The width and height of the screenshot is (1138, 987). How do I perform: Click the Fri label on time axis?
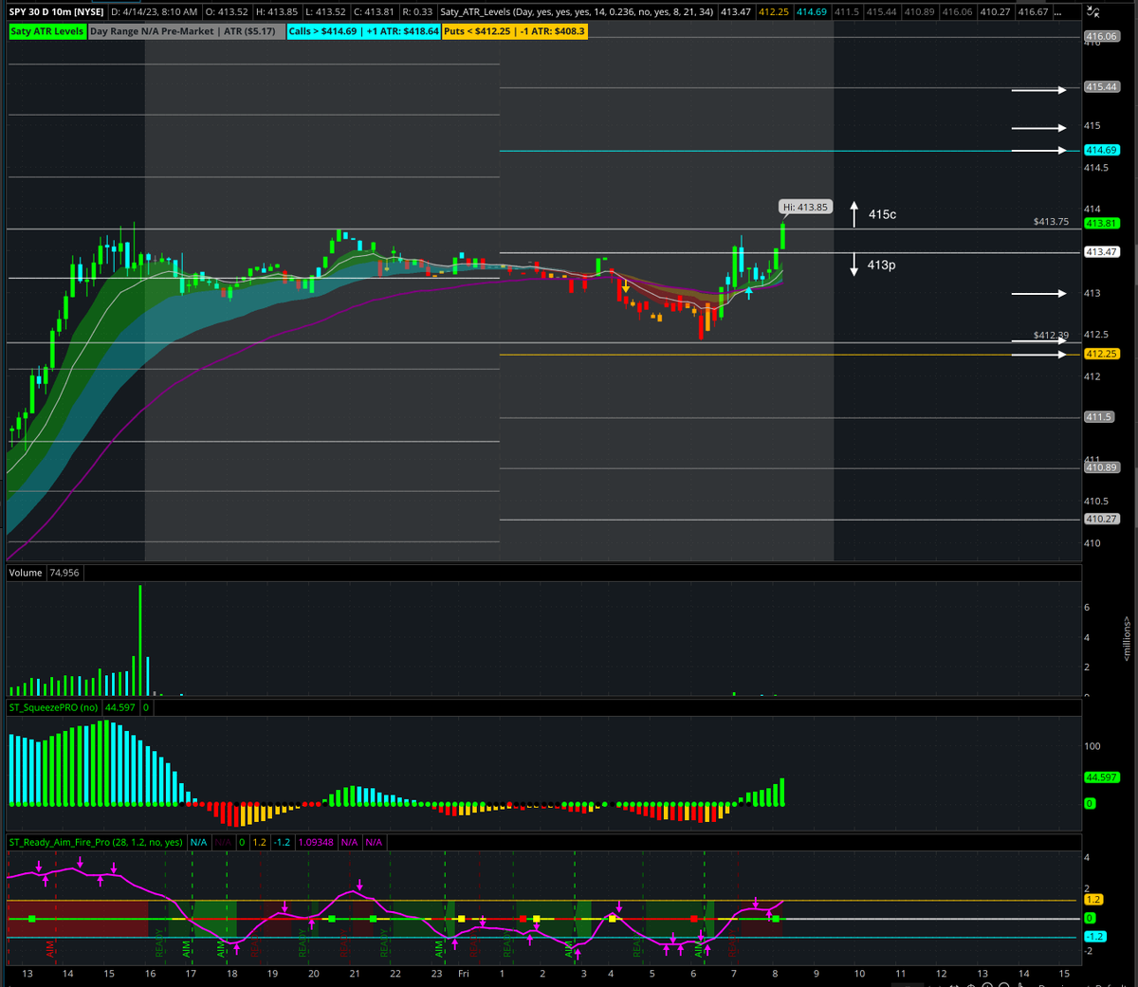tap(464, 974)
